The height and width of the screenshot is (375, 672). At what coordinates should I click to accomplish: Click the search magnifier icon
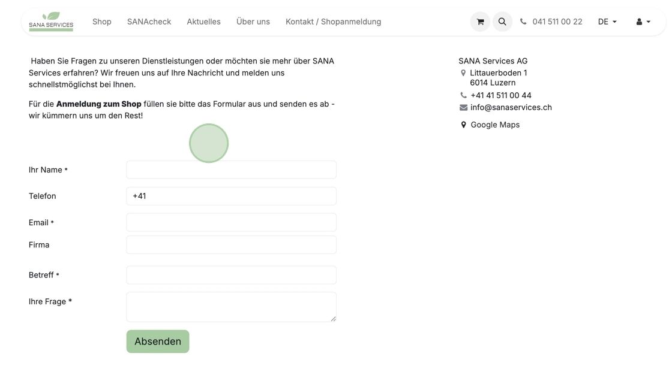[x=502, y=22]
